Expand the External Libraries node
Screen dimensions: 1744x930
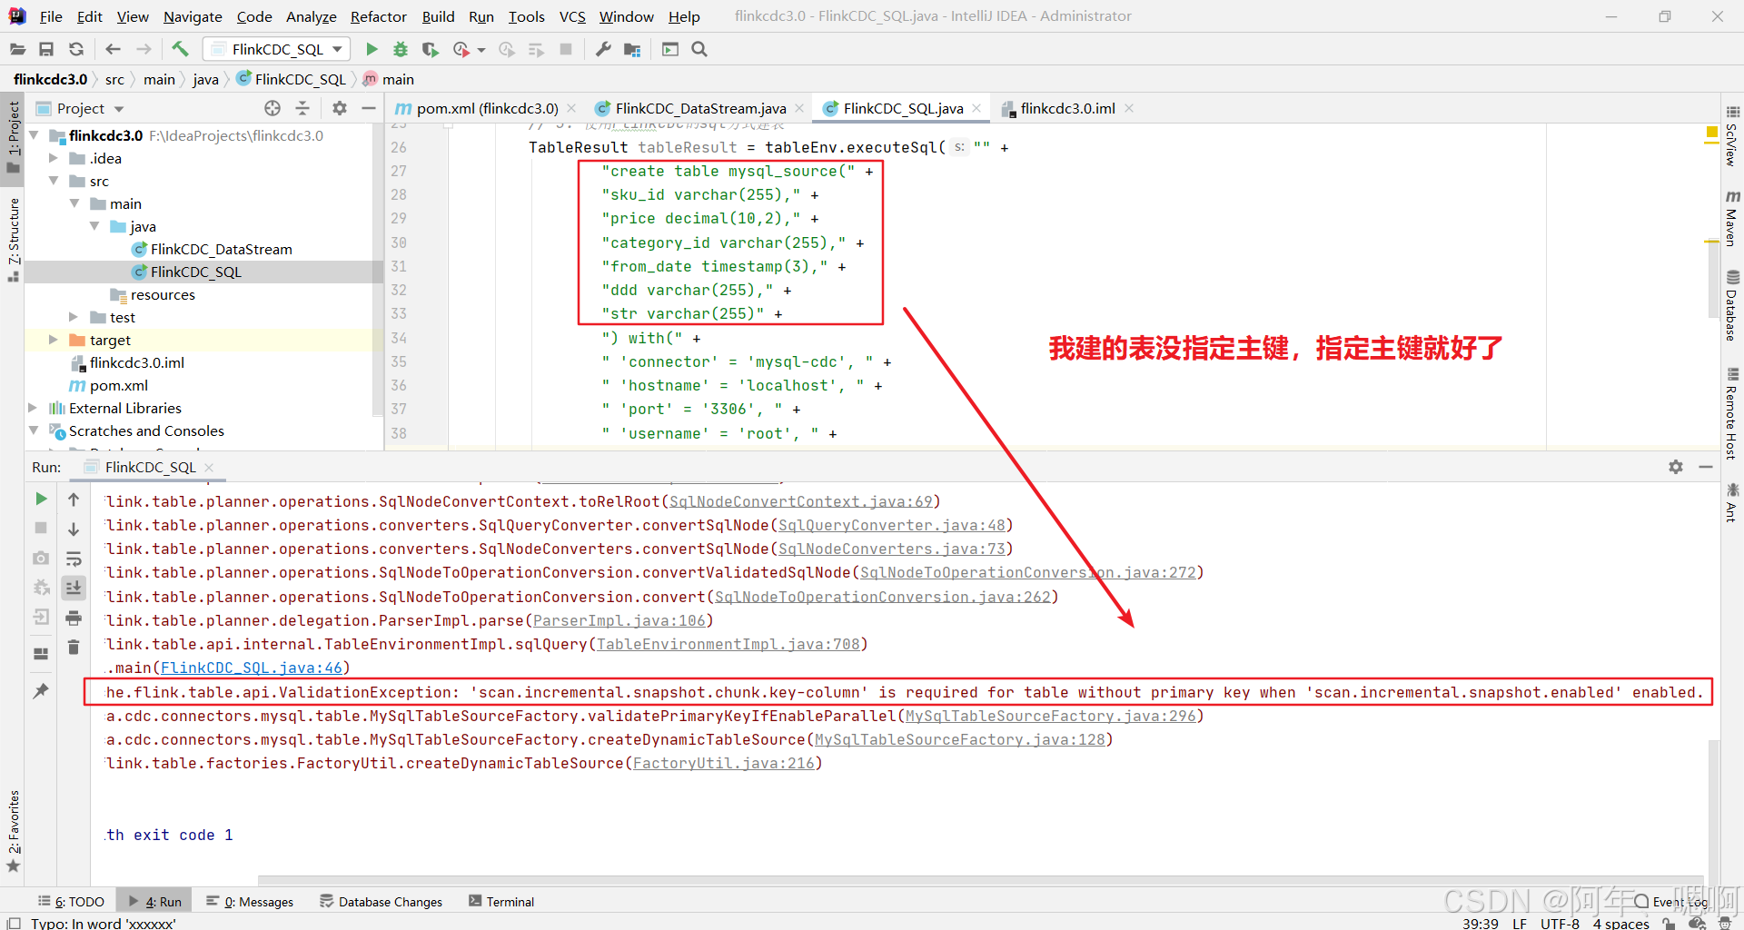34,408
